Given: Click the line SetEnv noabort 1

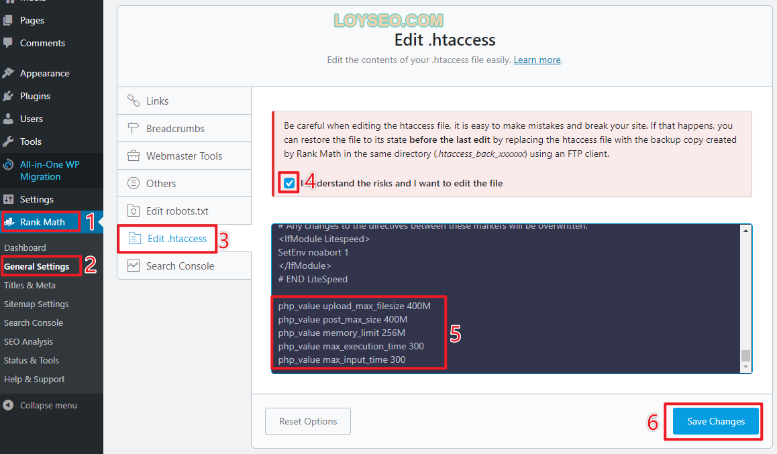Looking at the screenshot, I should pos(313,253).
